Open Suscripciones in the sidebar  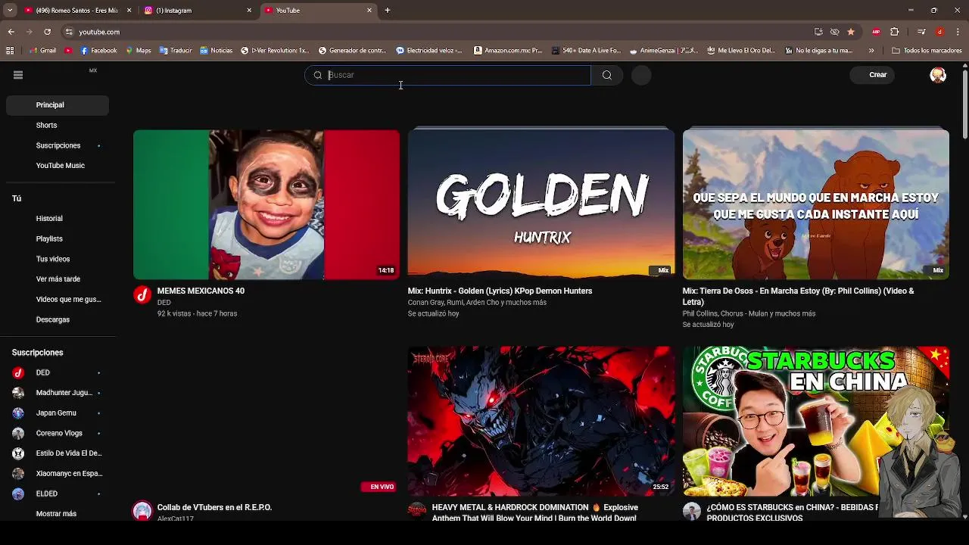58,145
